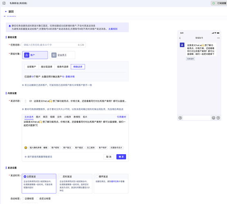This screenshot has height=204, width=227.
Task: Select the 企业员工 recipient option
Action: (63, 55)
